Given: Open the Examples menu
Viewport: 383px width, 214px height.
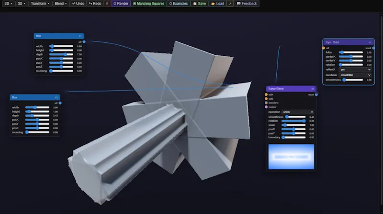Looking at the screenshot, I should 178,3.
